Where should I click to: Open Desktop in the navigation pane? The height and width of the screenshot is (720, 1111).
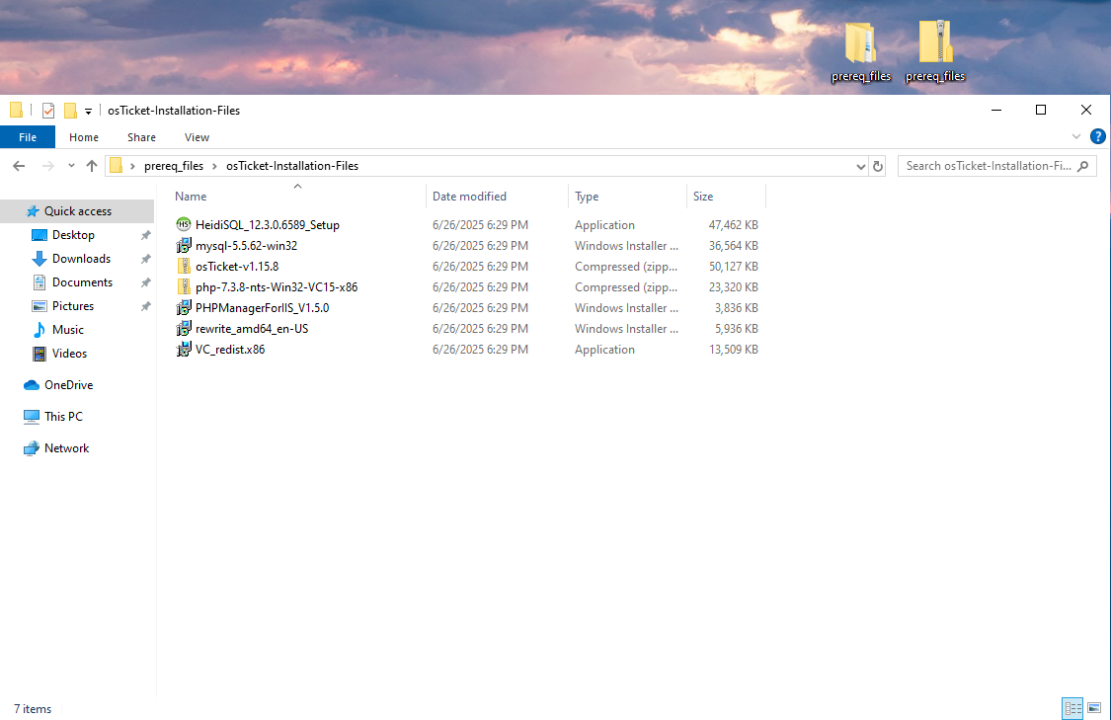(x=73, y=235)
